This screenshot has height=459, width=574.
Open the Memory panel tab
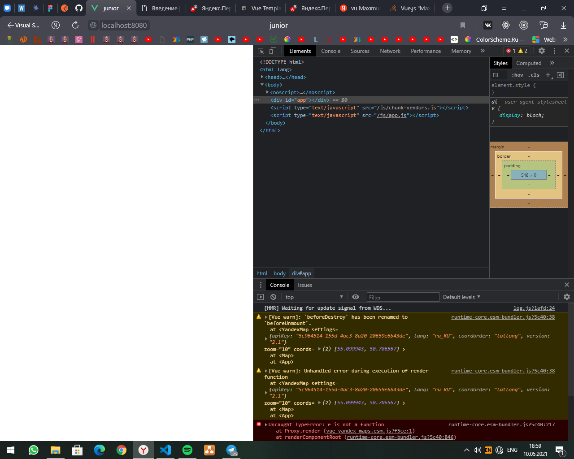461,51
